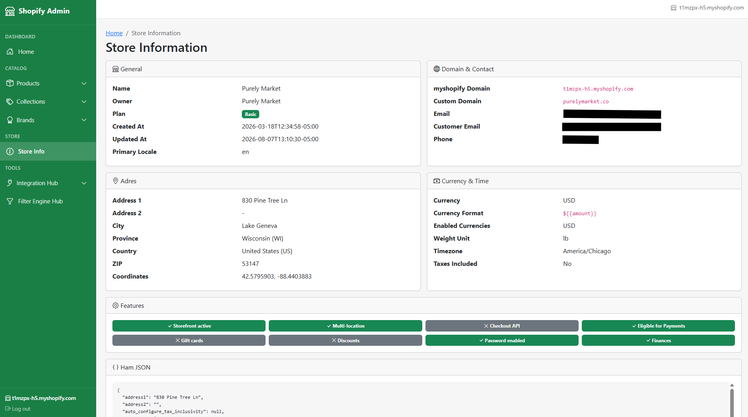The height and width of the screenshot is (417, 748).
Task: Click the Integration Hub plug icon
Action: [x=10, y=183]
